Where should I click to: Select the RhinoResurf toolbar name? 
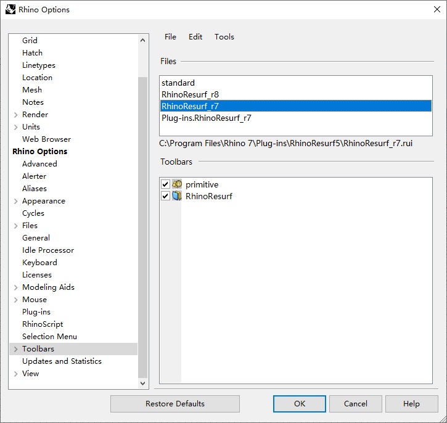[208, 196]
